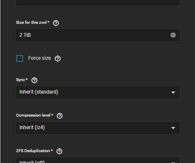Click the Size for this zvol label
195x163 pixels.
33,23
